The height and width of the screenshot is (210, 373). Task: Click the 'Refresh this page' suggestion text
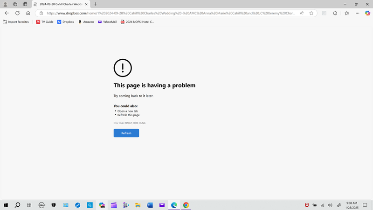(129, 115)
